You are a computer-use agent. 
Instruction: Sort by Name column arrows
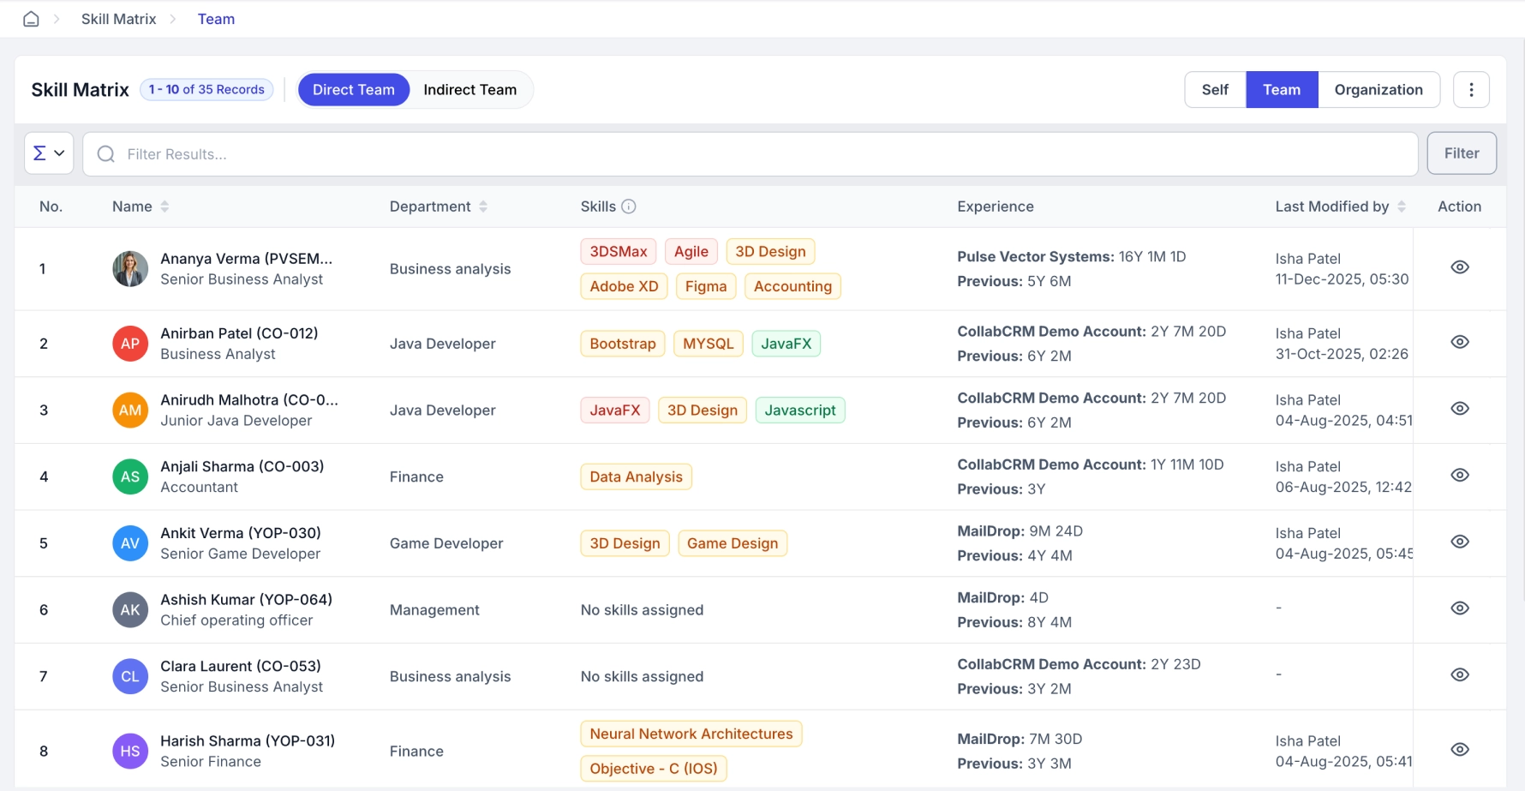(164, 207)
